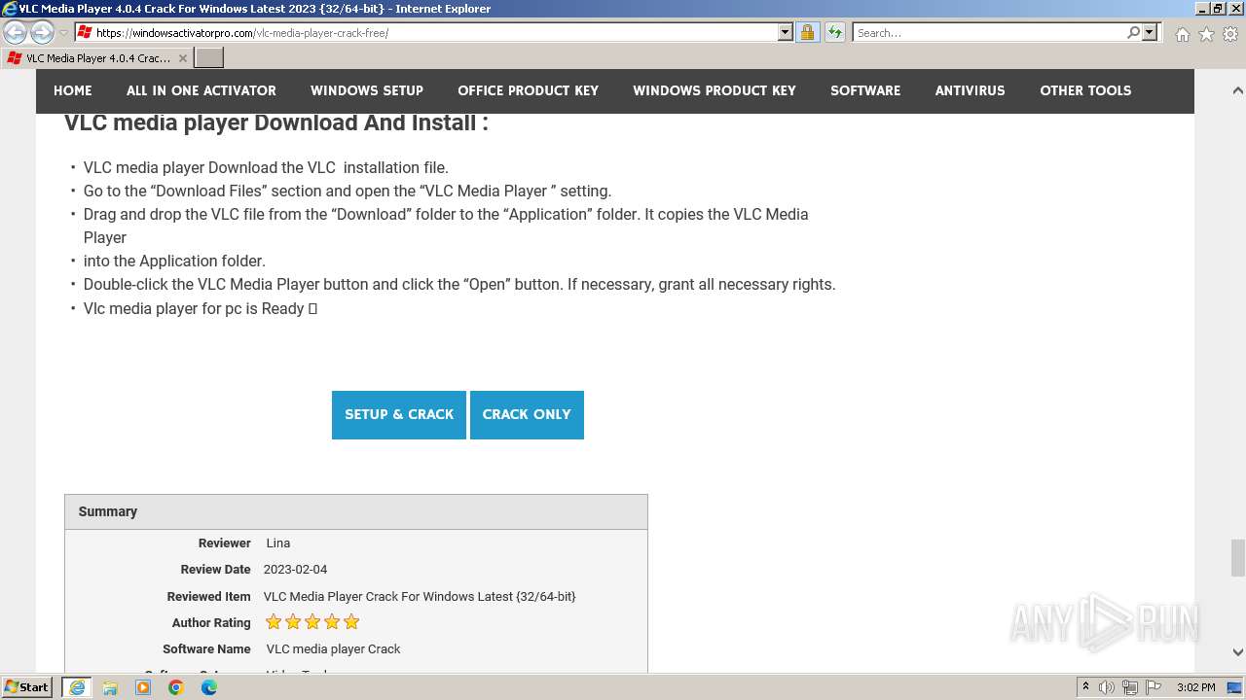Click the SETUP & CRACK button
1246x700 pixels.
[x=399, y=415]
